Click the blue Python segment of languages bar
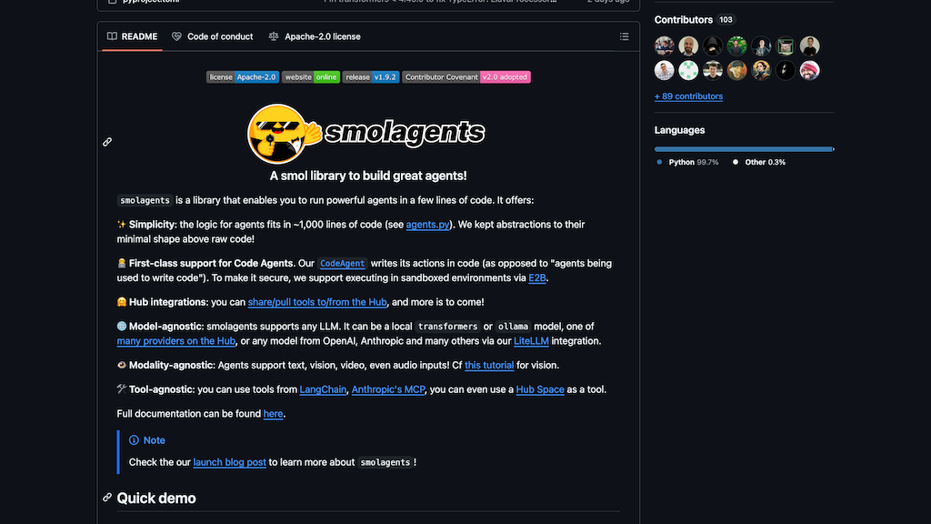The height and width of the screenshot is (524, 931). point(742,148)
